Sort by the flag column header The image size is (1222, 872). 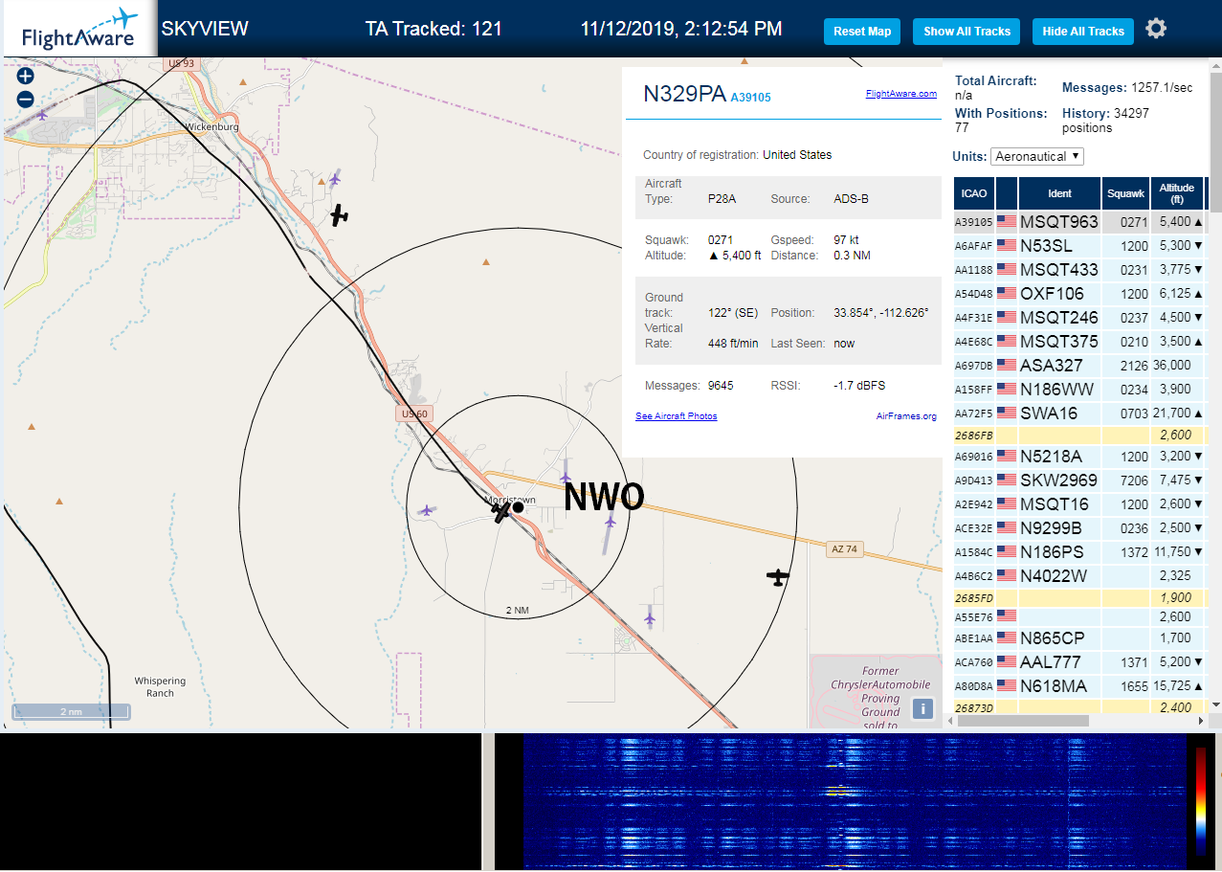pos(1007,193)
